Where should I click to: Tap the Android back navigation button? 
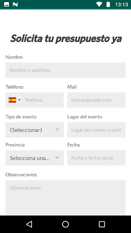click(x=29, y=224)
